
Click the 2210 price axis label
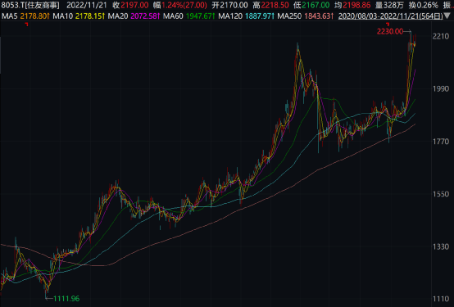click(441, 36)
